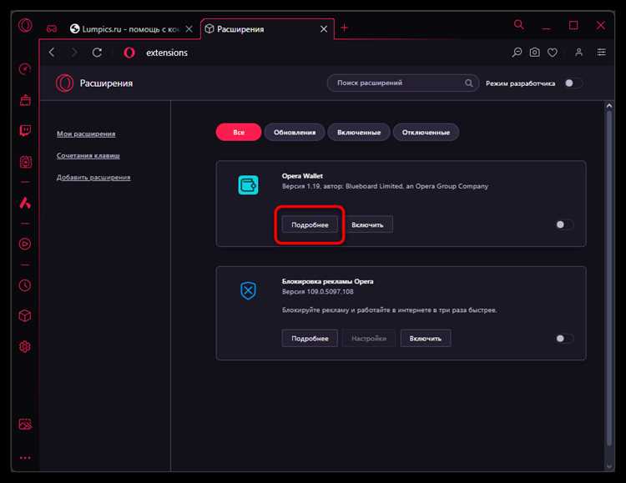Click 'Подробнее' for Opera Wallet

[310, 224]
